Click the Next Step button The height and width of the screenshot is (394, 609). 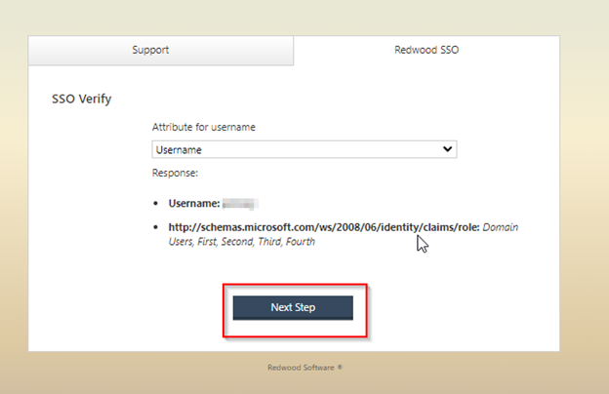click(293, 308)
